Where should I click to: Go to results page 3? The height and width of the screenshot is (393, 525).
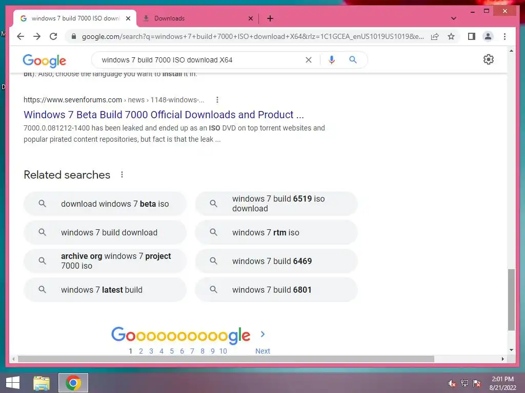point(151,351)
